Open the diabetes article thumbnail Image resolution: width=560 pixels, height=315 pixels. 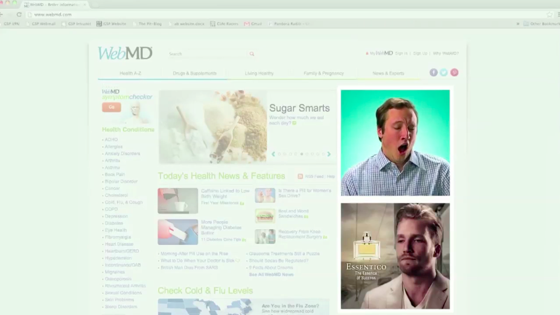click(178, 232)
